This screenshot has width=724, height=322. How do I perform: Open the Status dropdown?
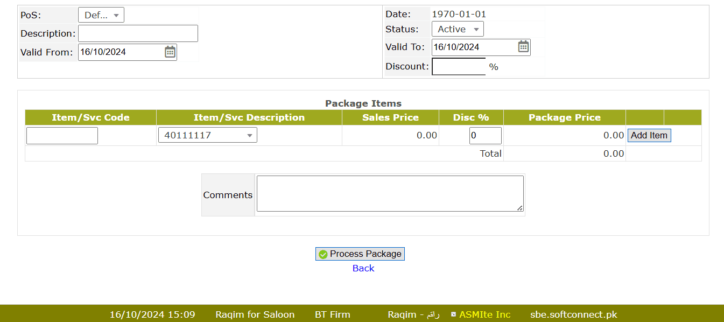[x=458, y=29]
